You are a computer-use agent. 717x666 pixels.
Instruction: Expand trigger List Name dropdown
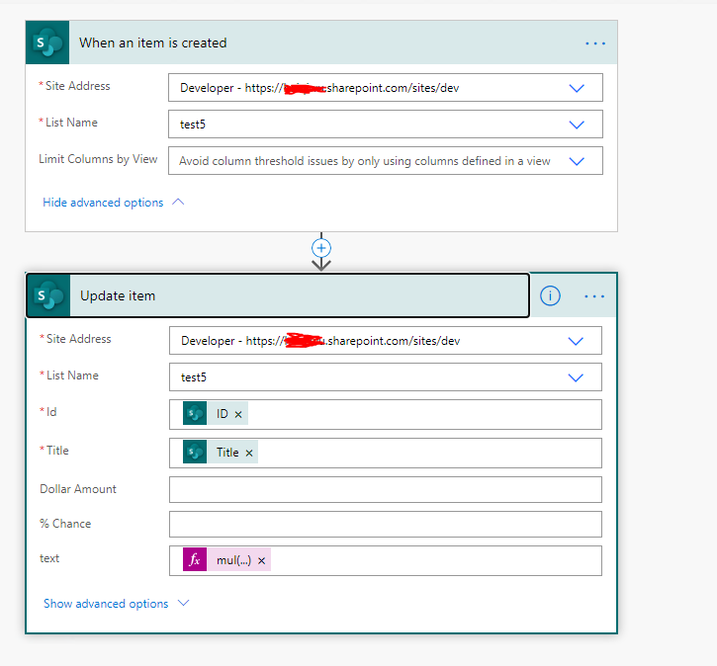(577, 125)
